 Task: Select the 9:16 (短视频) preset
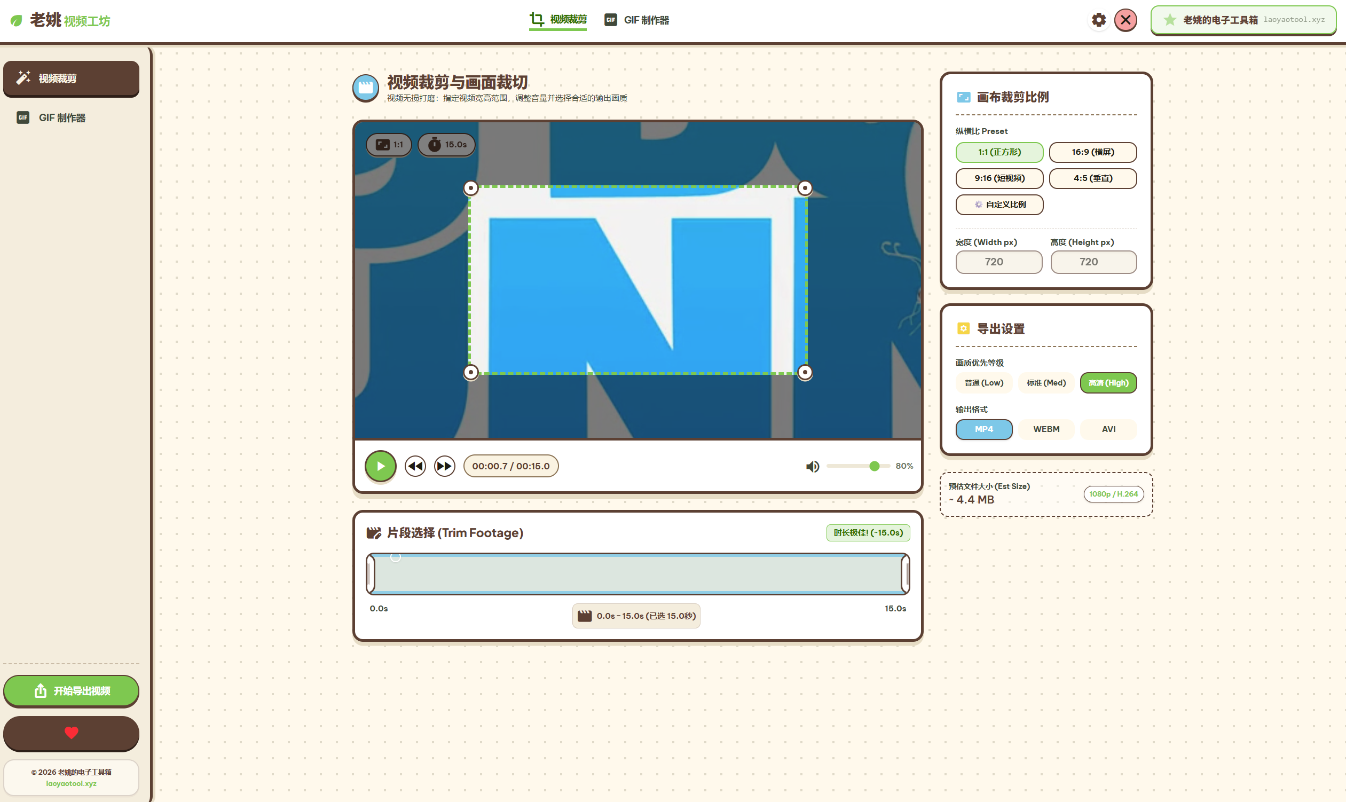999,178
